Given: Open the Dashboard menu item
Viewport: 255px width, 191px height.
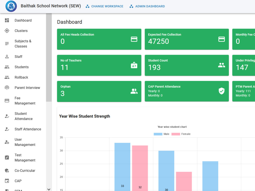Looking at the screenshot, I should pyautogui.click(x=23, y=20).
